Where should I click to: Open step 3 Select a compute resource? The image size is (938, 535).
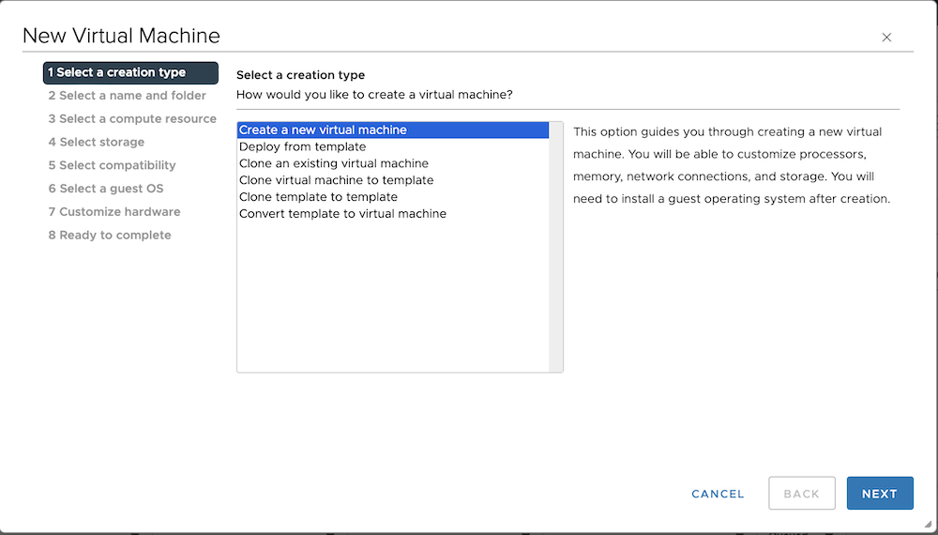tap(132, 119)
